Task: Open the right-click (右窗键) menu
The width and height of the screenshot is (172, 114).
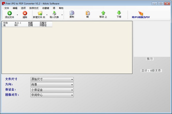Action: 46,8
